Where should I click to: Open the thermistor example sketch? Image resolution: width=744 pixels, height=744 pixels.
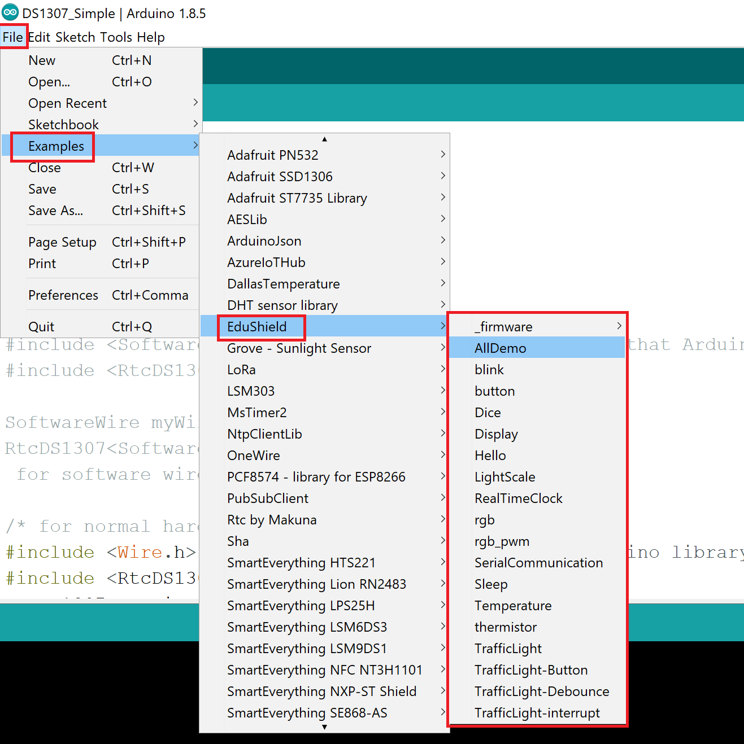(x=537, y=627)
